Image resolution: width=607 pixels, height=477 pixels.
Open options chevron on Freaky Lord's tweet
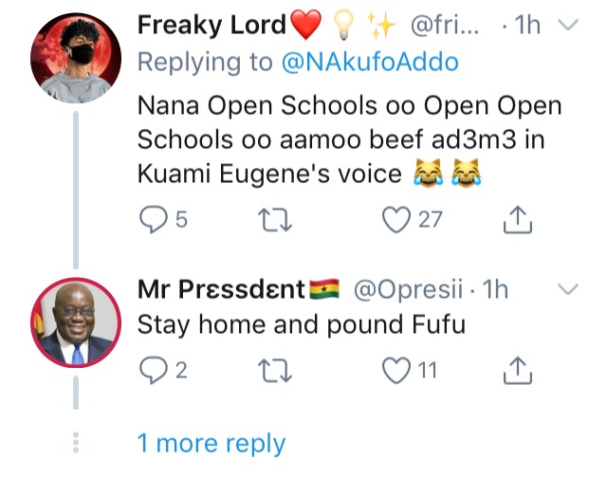pyautogui.click(x=569, y=27)
